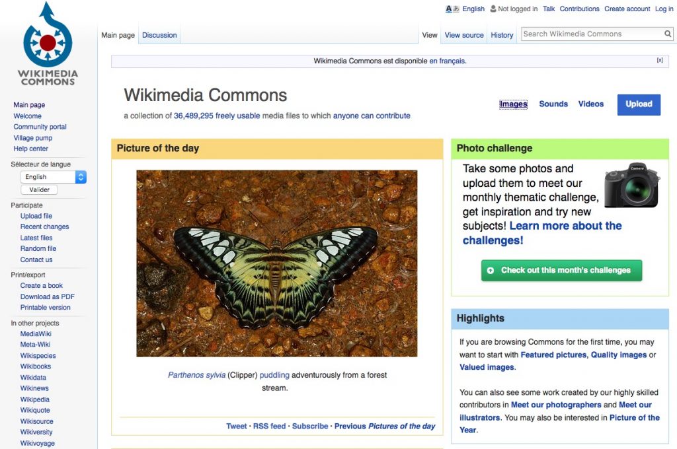Switch to the Discussion tab
The height and width of the screenshot is (449, 677).
(159, 35)
